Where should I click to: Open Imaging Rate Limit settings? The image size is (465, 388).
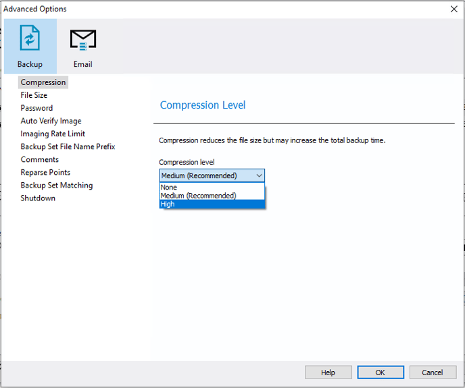point(53,134)
